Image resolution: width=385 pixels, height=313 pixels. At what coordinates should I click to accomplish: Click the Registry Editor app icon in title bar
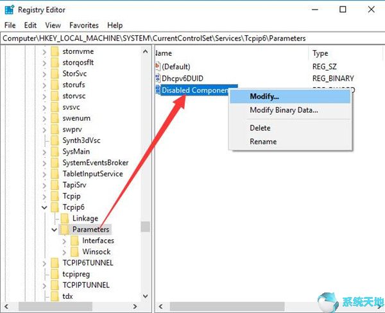point(9,9)
